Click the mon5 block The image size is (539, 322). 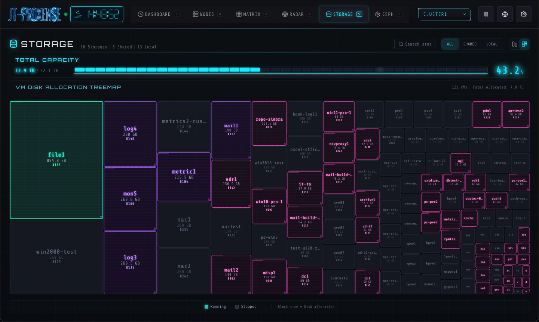(x=130, y=199)
